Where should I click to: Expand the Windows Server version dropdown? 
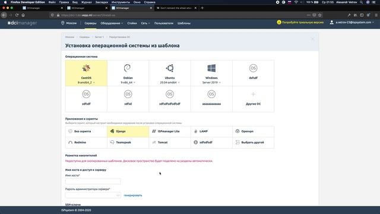tap(211, 83)
